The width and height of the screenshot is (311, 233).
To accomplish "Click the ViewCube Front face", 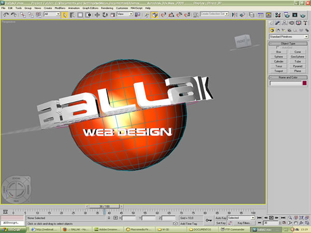I will click(x=242, y=41).
